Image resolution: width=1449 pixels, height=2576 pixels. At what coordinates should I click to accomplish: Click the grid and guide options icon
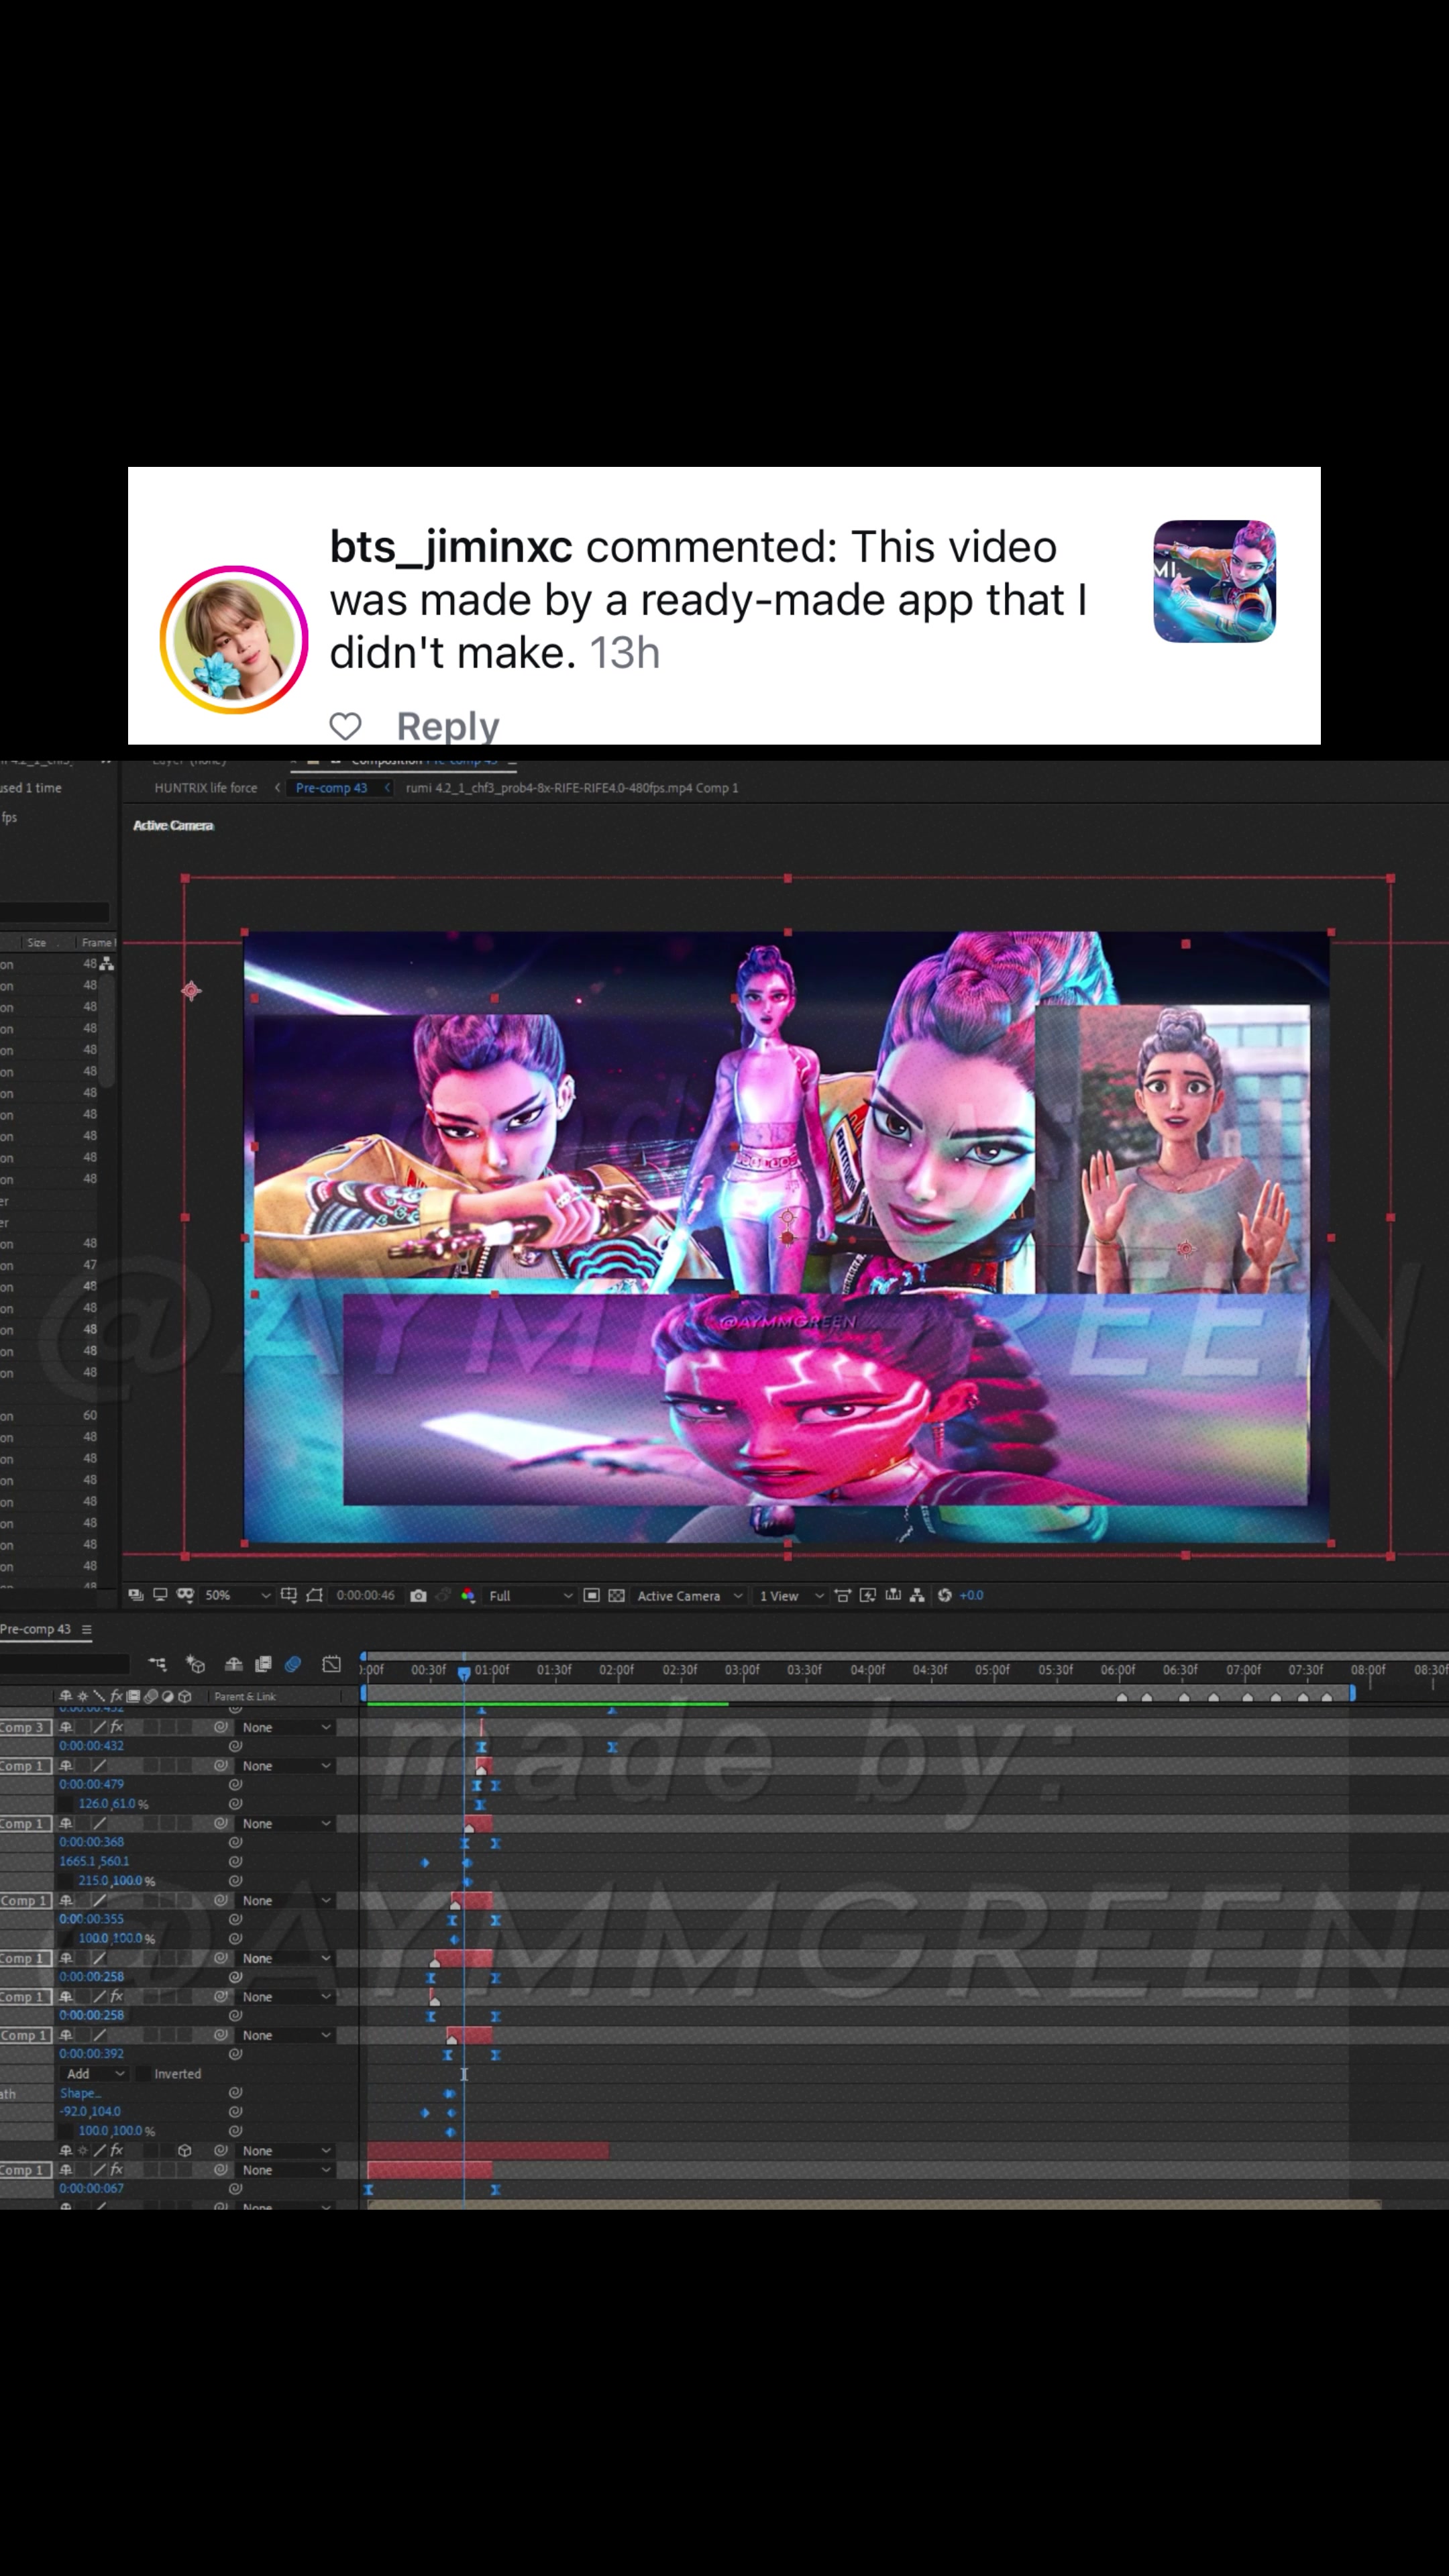click(289, 1595)
